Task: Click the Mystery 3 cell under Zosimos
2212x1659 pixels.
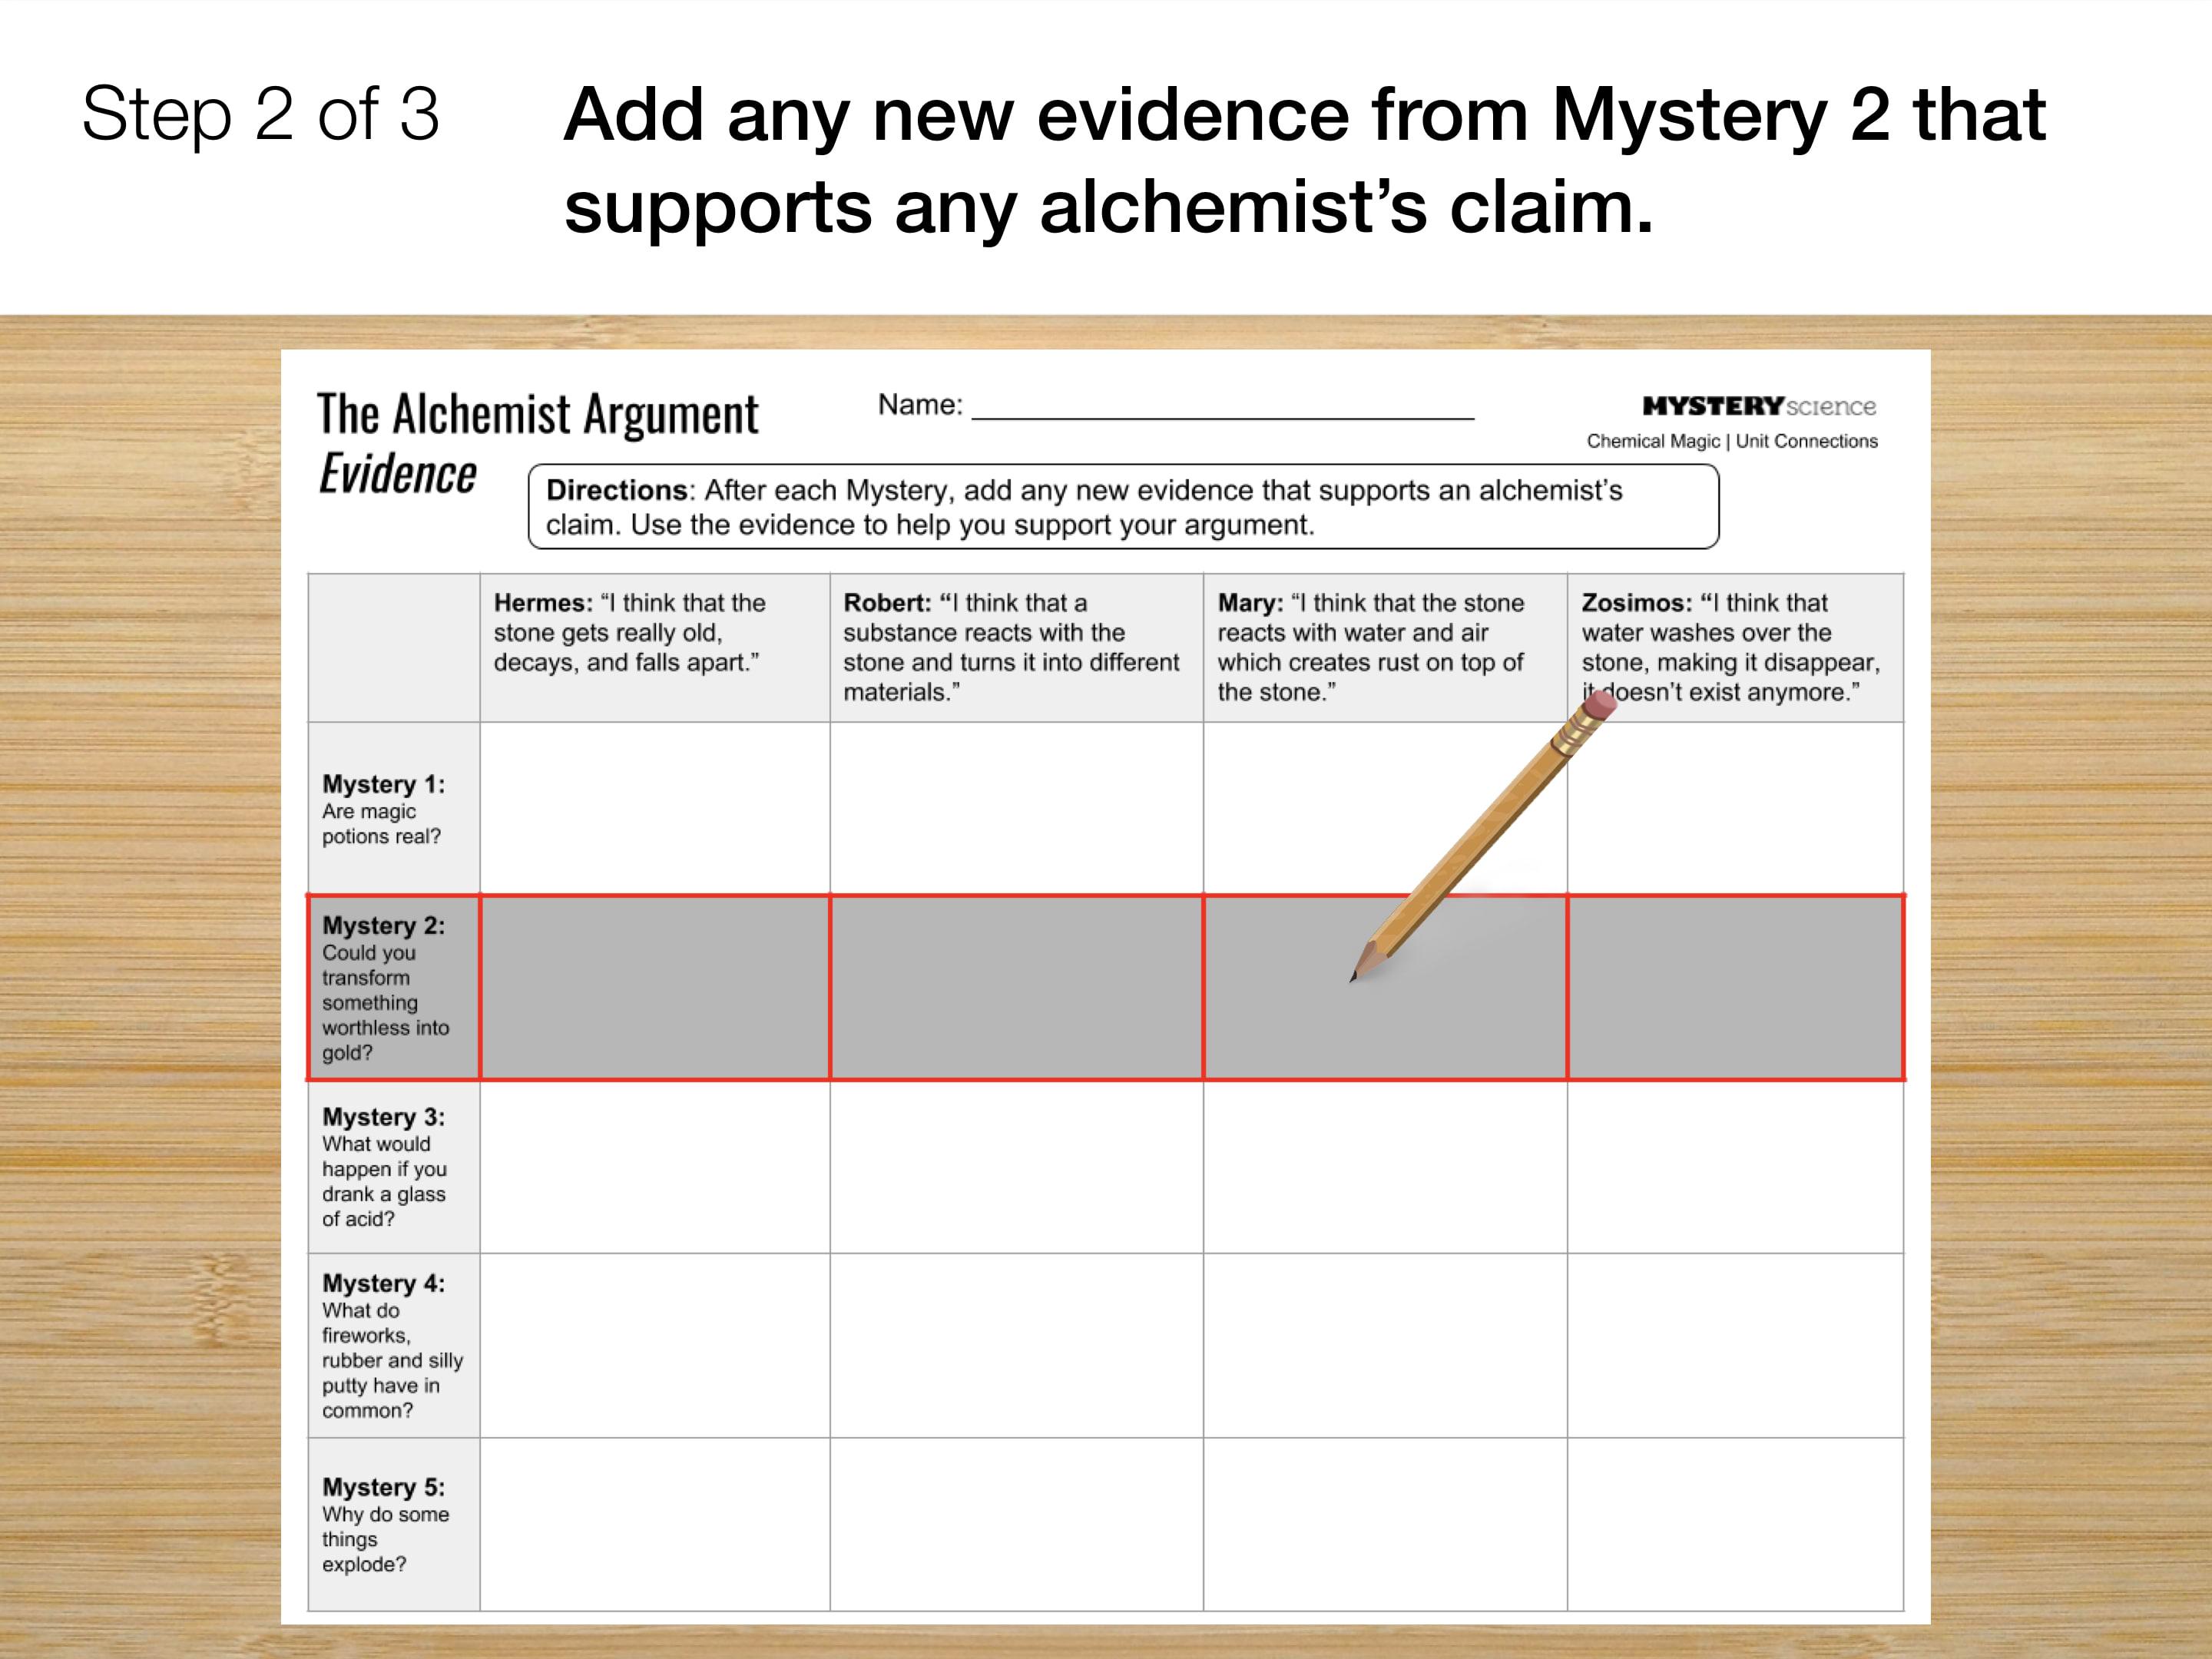Action: click(x=1735, y=1167)
